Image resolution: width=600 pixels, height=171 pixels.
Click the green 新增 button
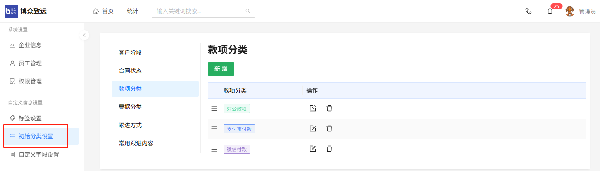[x=221, y=69]
